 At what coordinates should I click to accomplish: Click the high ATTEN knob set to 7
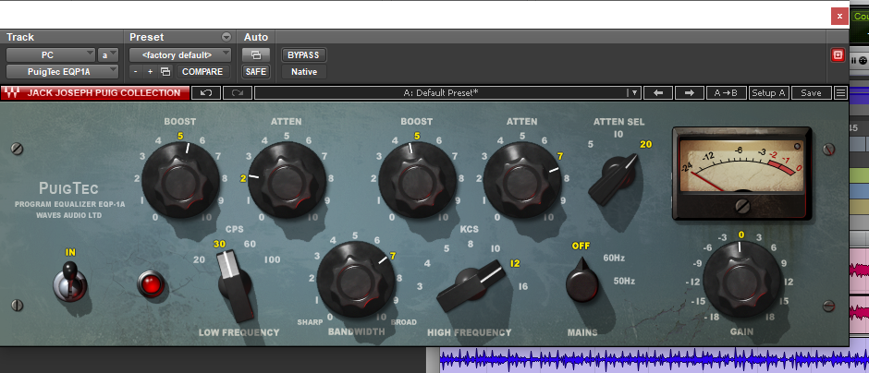(522, 179)
